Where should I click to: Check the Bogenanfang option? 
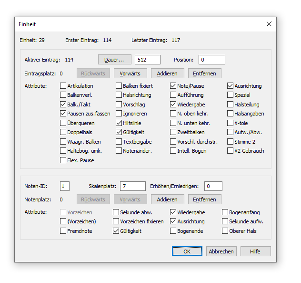click(x=225, y=212)
